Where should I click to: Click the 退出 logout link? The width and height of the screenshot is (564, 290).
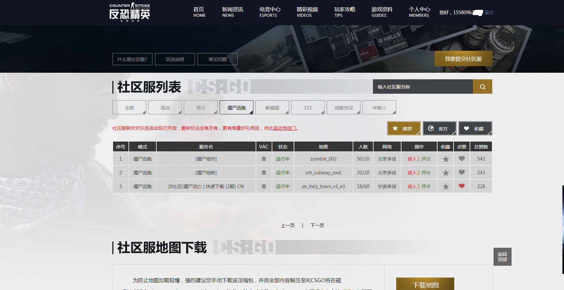[489, 12]
